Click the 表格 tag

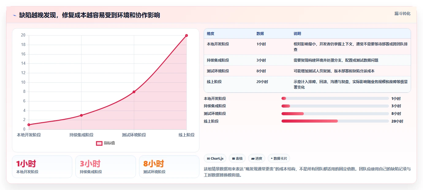point(237,158)
